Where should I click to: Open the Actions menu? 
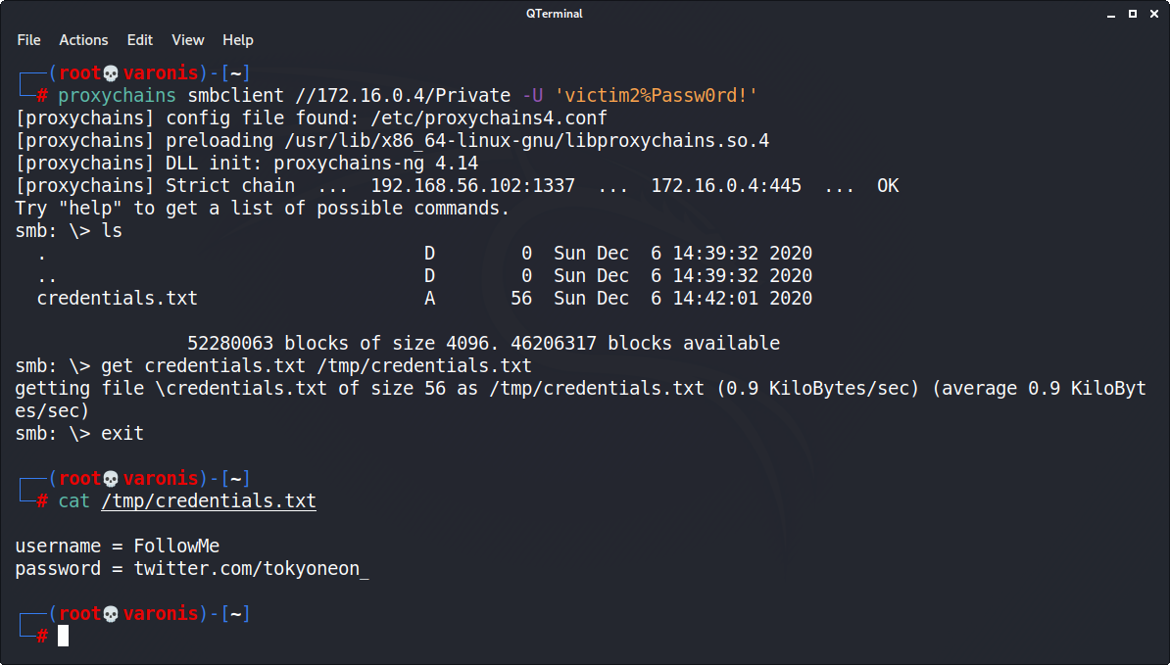coord(83,40)
